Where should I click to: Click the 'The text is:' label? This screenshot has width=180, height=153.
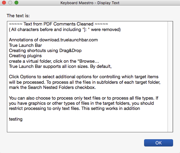[18, 16]
